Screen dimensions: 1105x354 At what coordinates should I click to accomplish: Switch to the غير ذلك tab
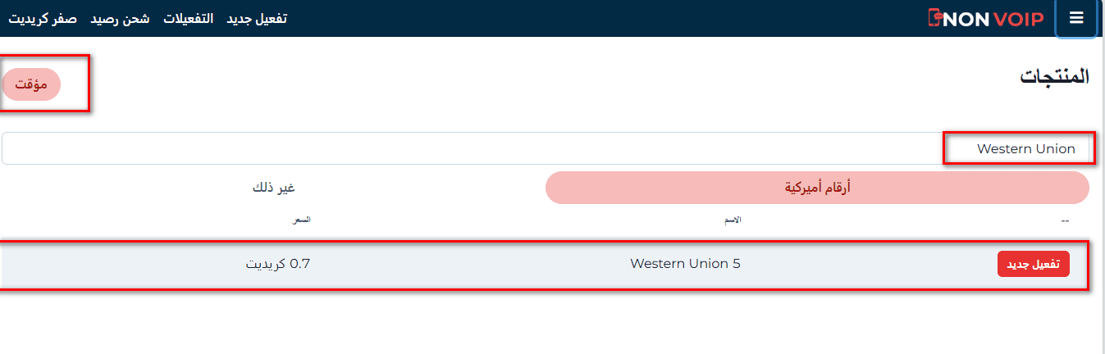point(273,188)
